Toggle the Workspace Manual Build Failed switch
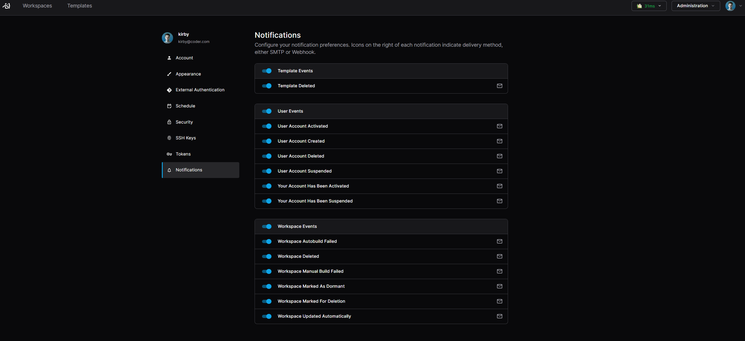 coord(267,271)
